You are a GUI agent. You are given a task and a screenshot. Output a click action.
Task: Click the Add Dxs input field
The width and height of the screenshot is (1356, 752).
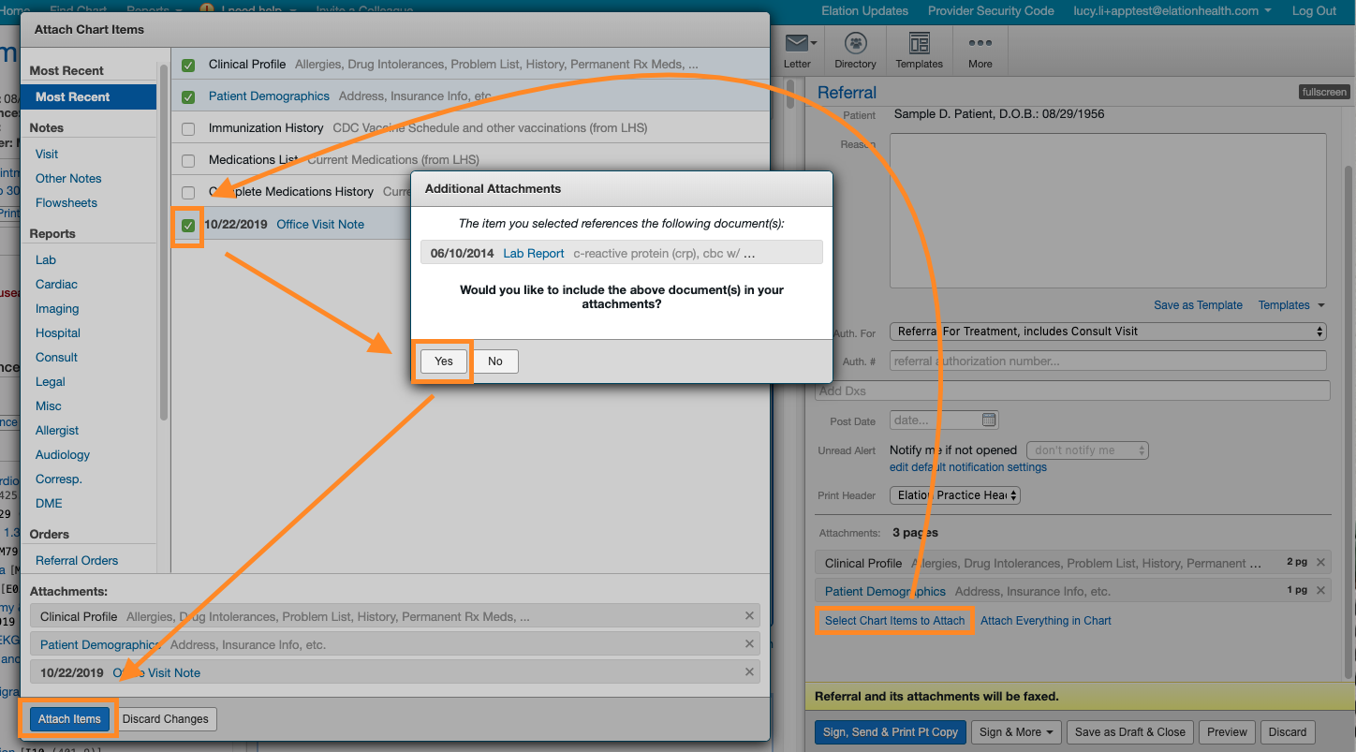click(1072, 391)
